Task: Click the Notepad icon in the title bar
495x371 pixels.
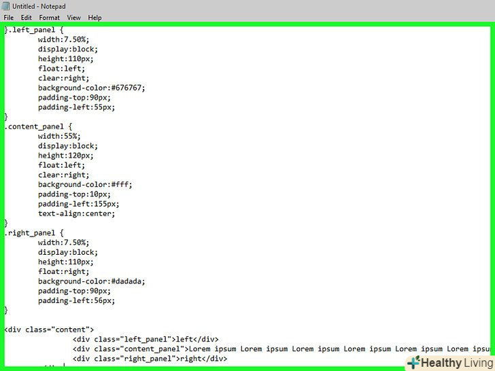Action: [5, 6]
